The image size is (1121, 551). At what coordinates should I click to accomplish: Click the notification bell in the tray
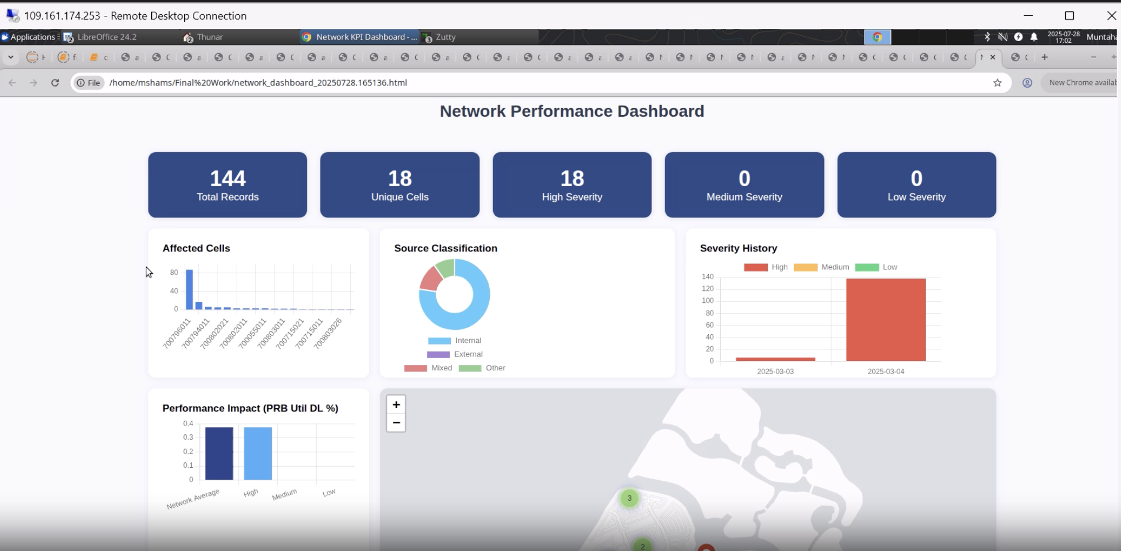(x=1033, y=37)
